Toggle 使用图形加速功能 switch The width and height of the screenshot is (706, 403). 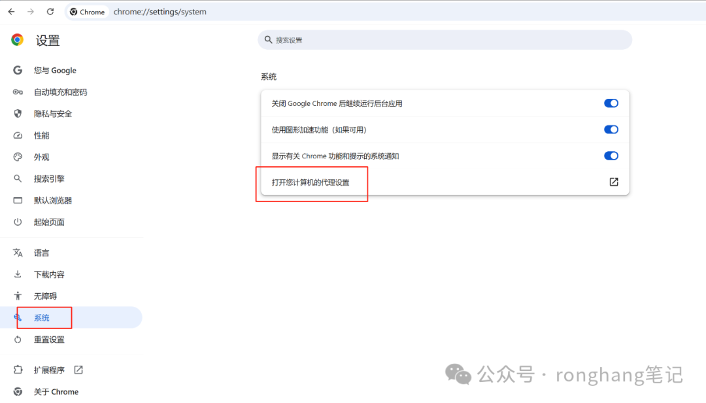click(x=611, y=130)
